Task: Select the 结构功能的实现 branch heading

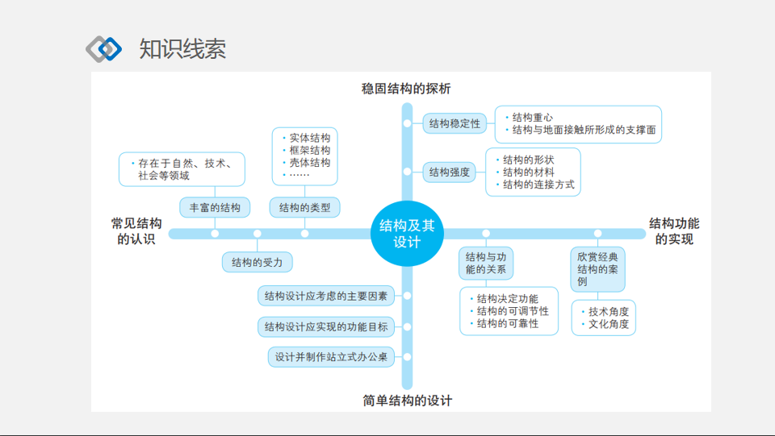Action: click(x=674, y=230)
